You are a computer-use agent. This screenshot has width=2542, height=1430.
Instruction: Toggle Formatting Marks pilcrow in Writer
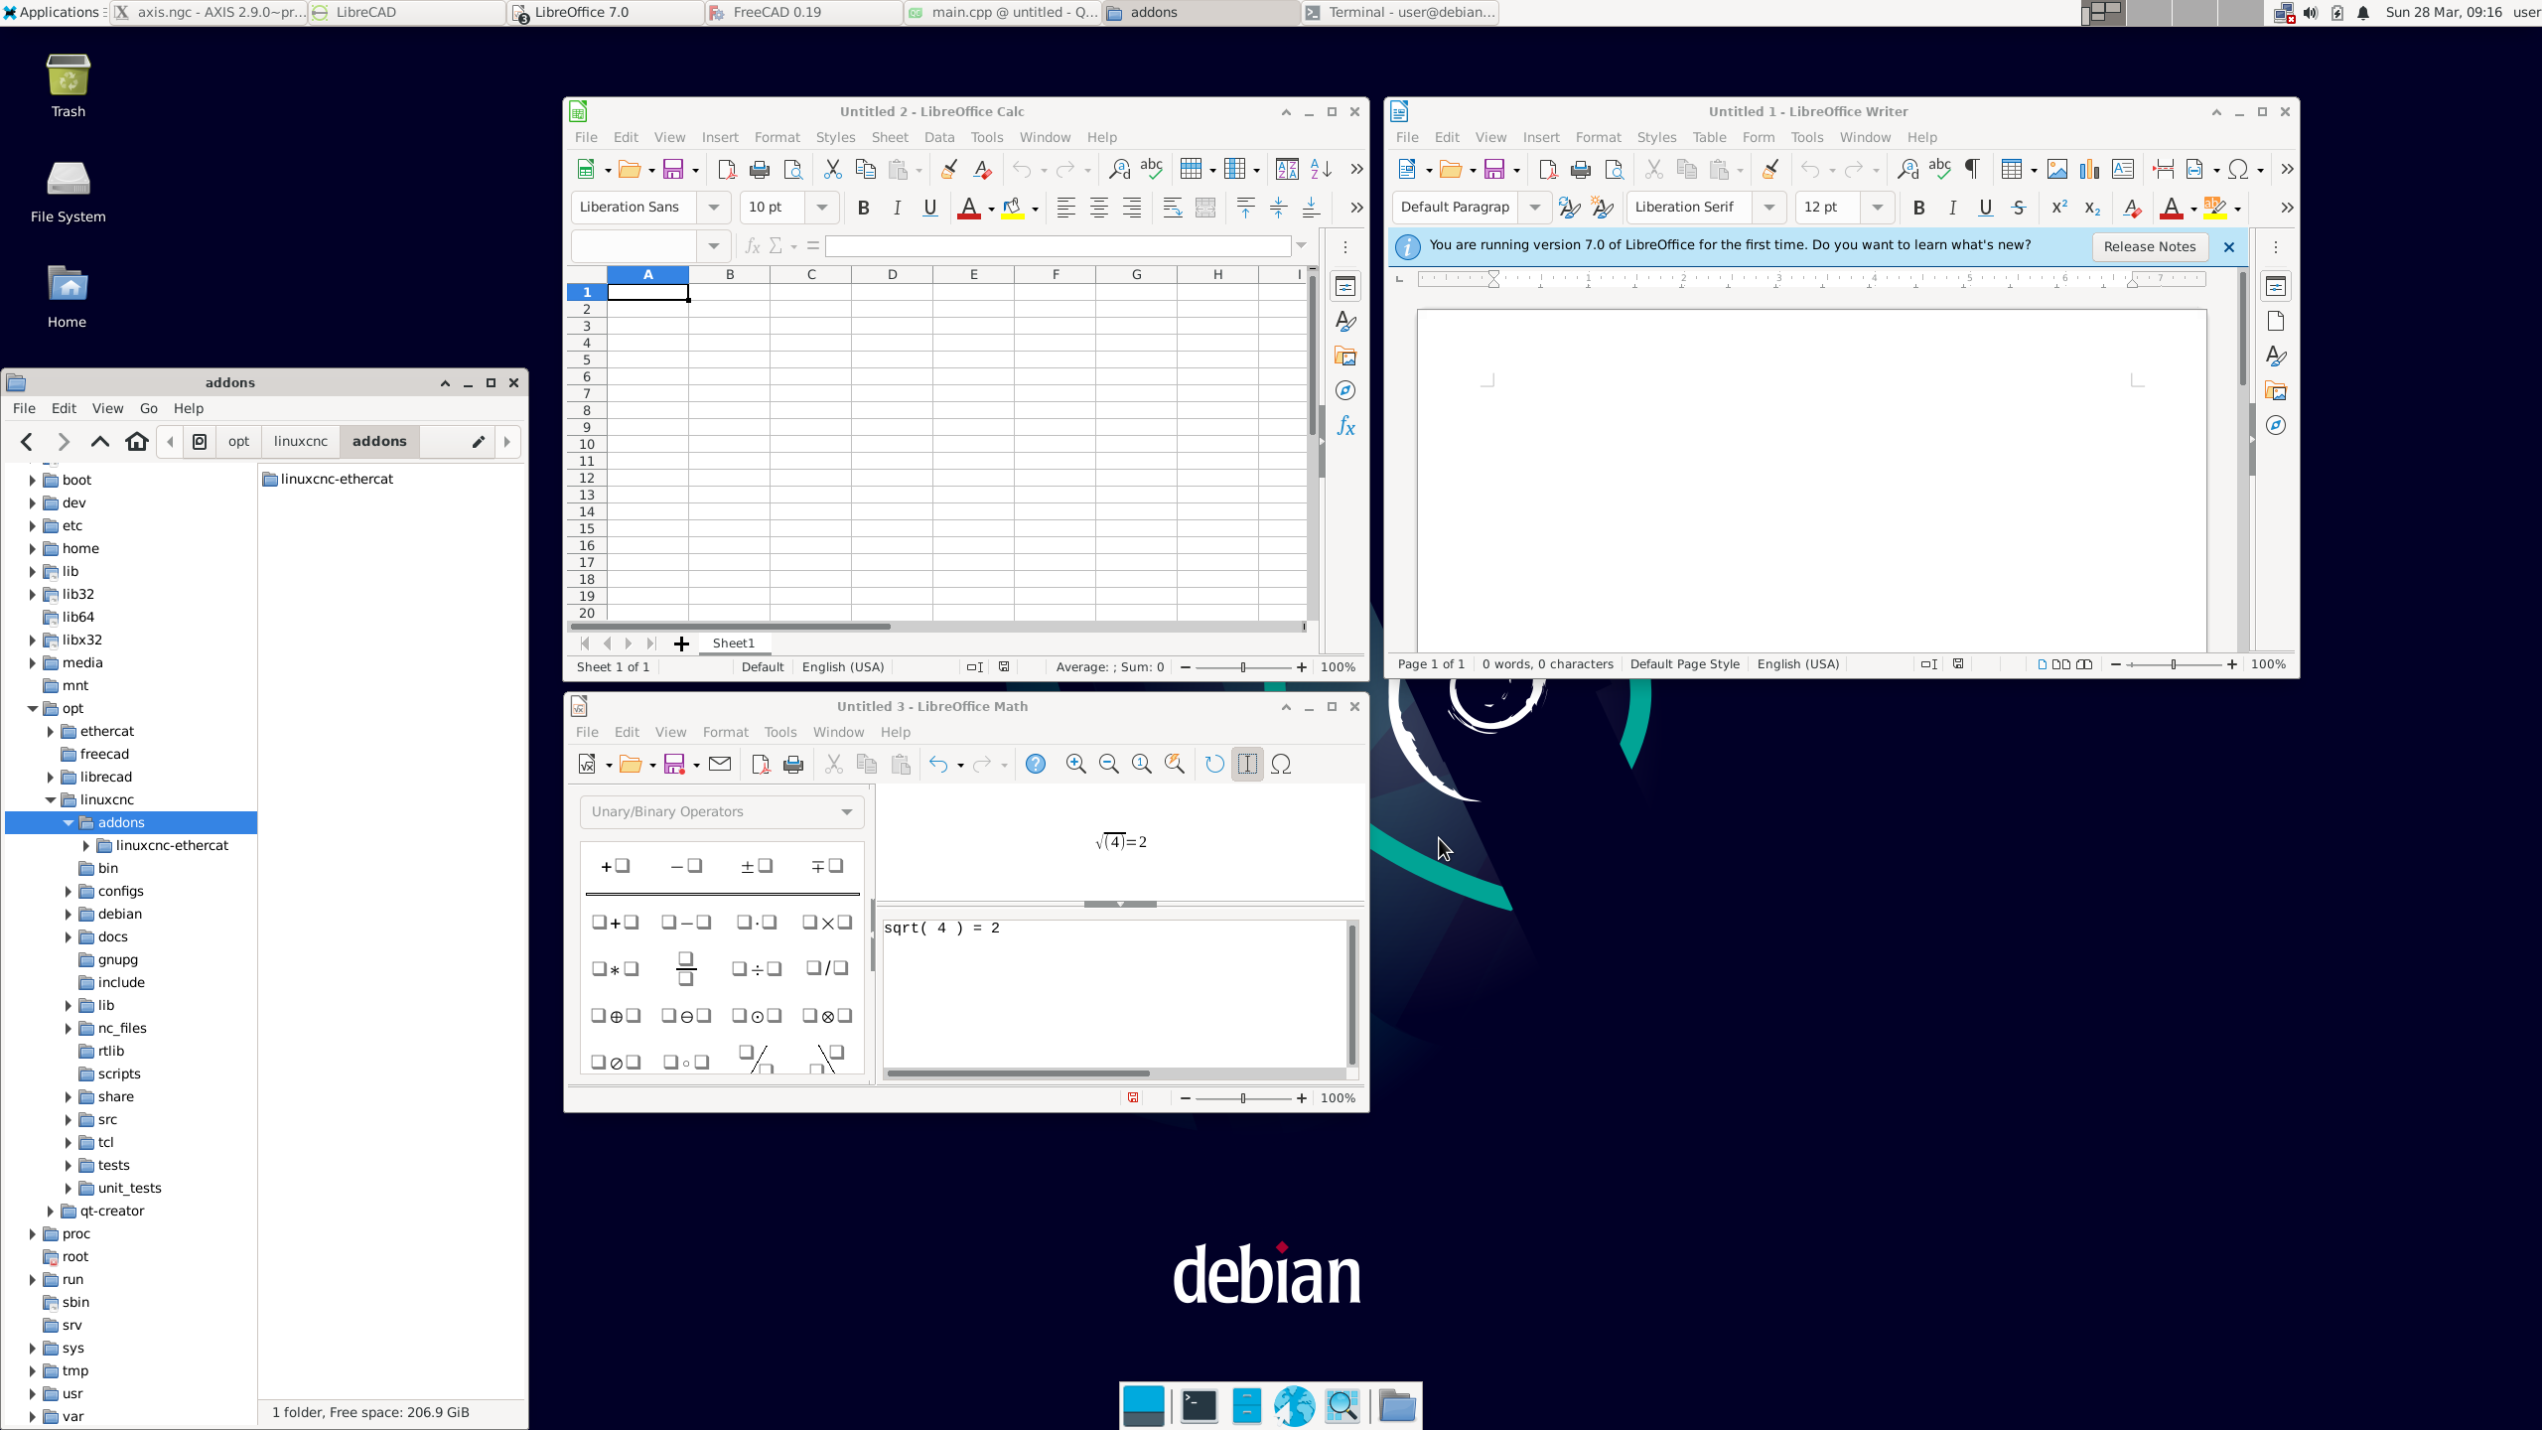[x=1972, y=169]
